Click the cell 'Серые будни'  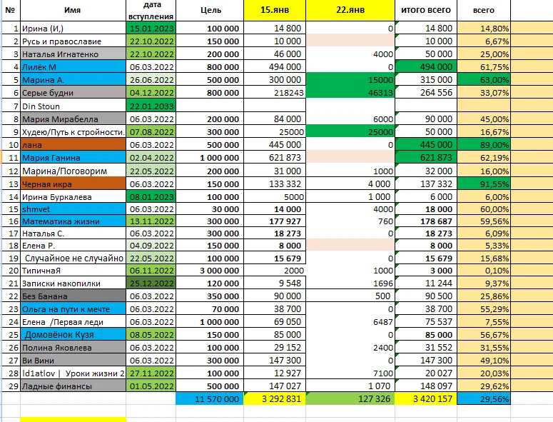73,93
